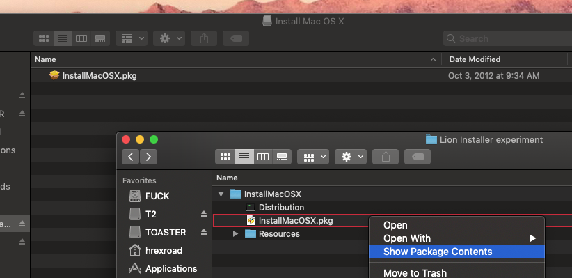The height and width of the screenshot is (278, 572).
Task: Open action gear menu in Install Mac OS X window
Action: (169, 38)
